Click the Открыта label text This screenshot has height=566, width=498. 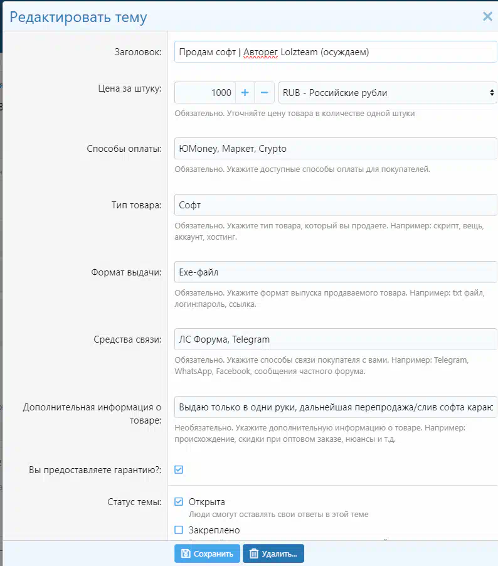click(206, 502)
